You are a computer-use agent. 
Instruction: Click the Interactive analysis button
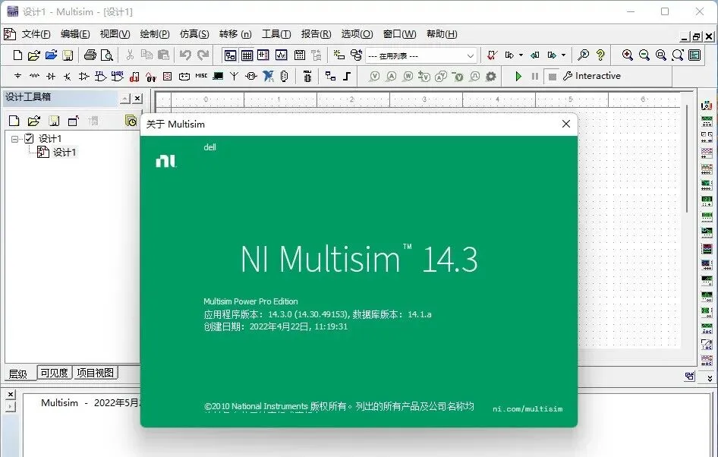click(x=591, y=76)
